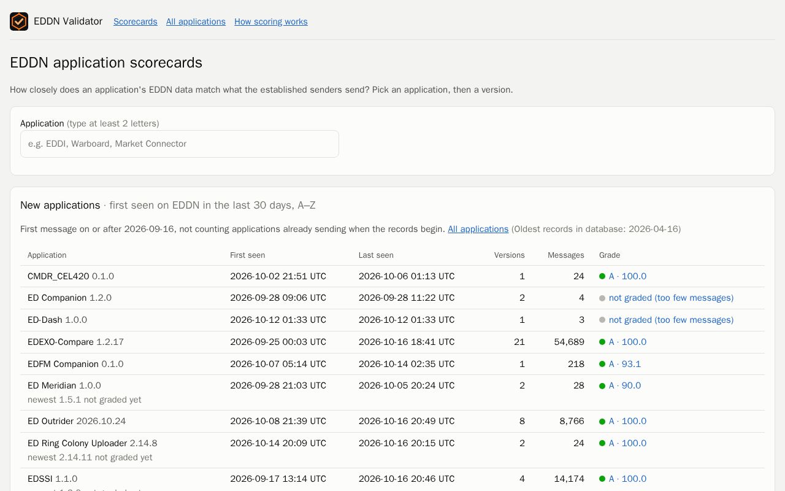Click the EDDN Validator site title
Screen dimensions: 785x491
[x=68, y=21]
